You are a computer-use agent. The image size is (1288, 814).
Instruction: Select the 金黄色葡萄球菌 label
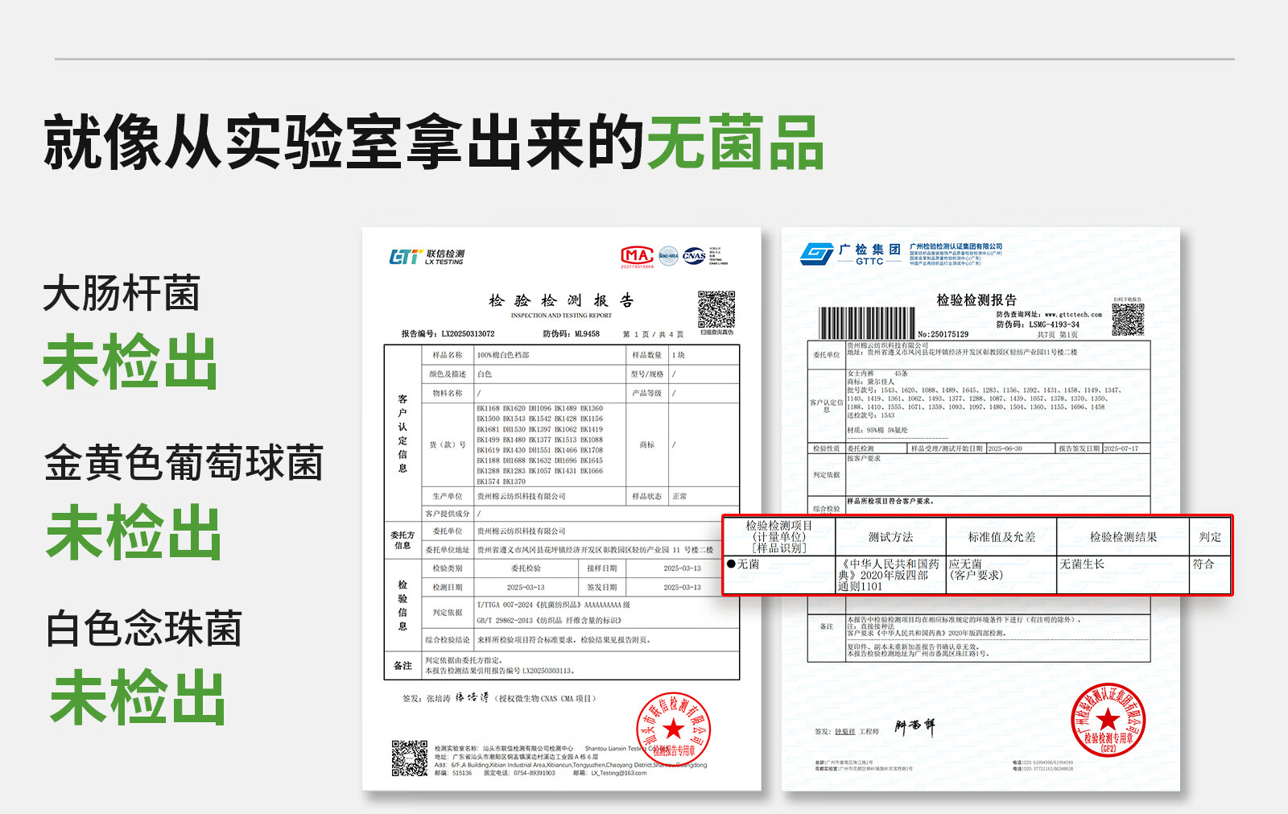pos(184,463)
